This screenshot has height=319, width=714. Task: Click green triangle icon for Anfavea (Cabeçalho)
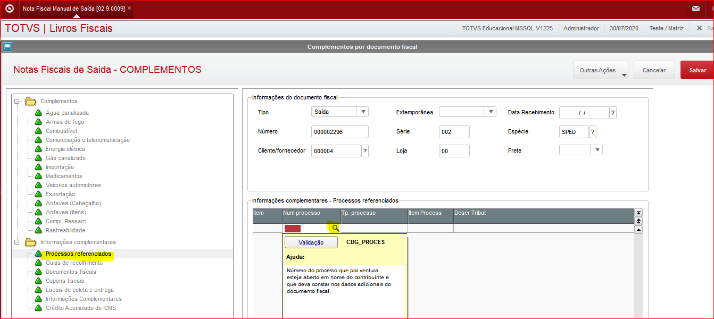click(x=38, y=203)
